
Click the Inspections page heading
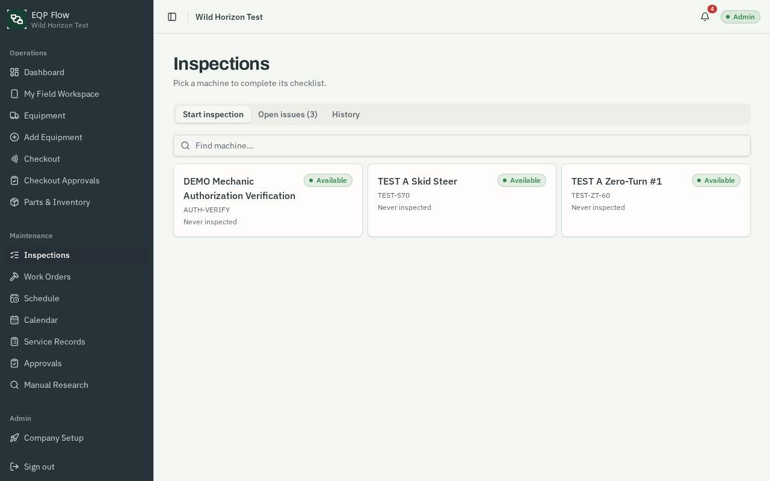(221, 64)
